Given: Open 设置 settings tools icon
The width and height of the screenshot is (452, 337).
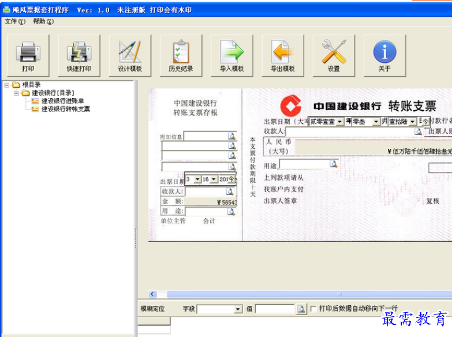Looking at the screenshot, I should point(334,55).
